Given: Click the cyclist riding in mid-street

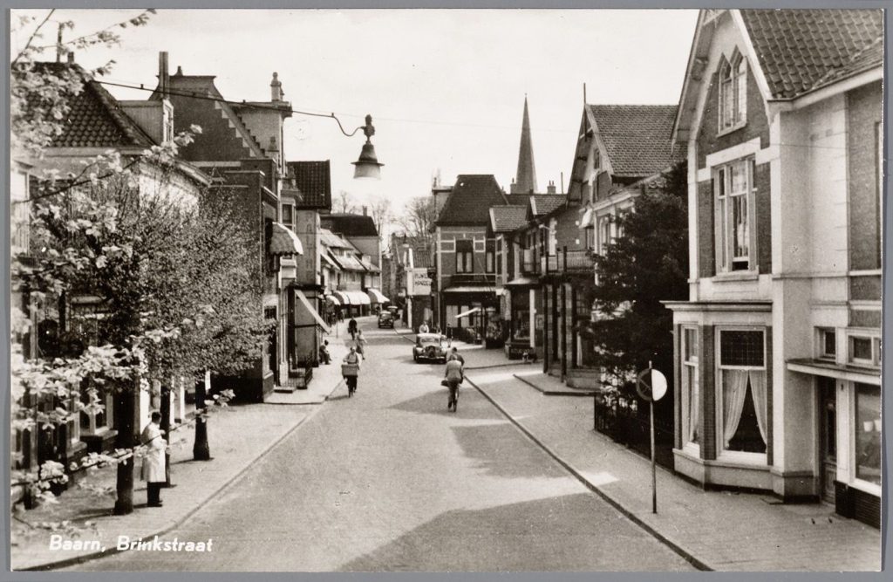Looking at the screenshot, I should pyautogui.click(x=453, y=380).
